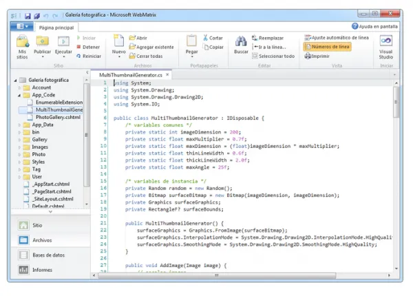The height and width of the screenshot is (296, 413).
Task: Click the Reiniciar restart button
Action: pos(89,56)
